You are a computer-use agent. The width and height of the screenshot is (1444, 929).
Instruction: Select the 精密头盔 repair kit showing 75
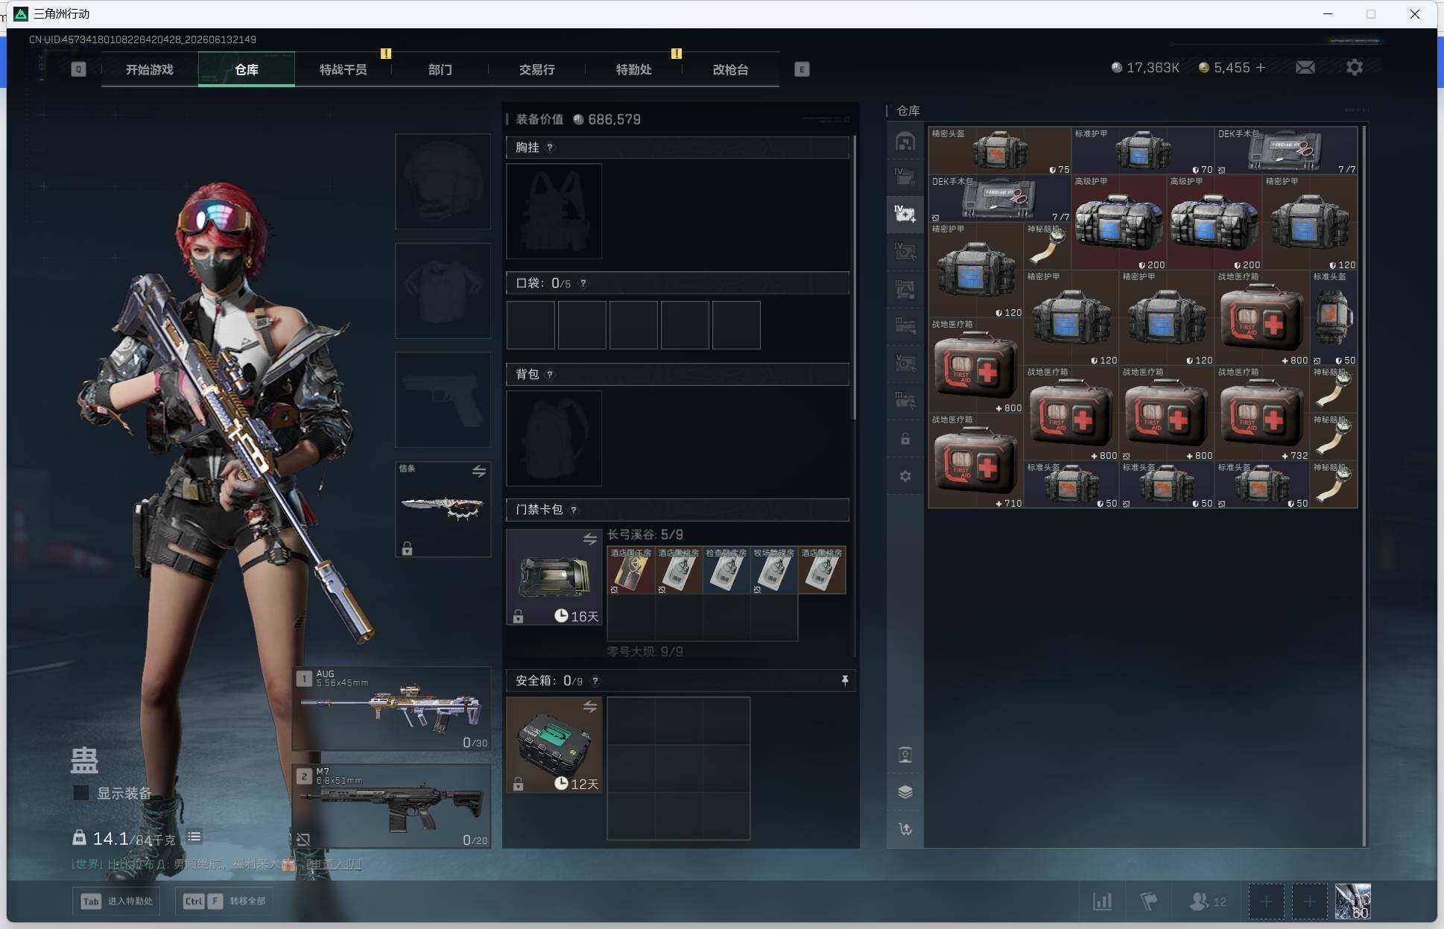1000,150
